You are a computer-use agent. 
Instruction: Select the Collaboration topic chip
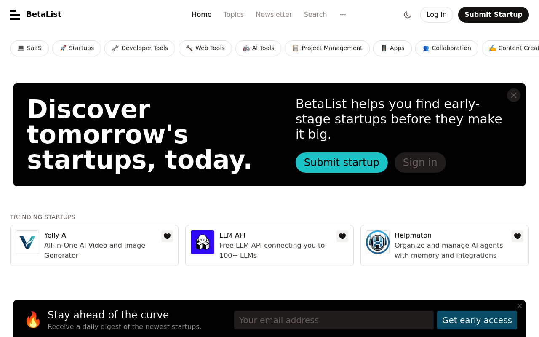447,48
